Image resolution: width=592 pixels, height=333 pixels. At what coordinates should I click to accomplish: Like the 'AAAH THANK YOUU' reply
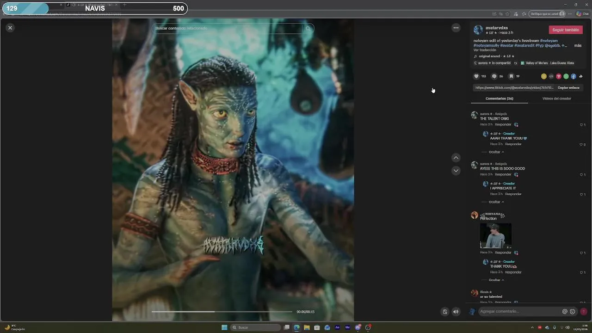pos(582,144)
